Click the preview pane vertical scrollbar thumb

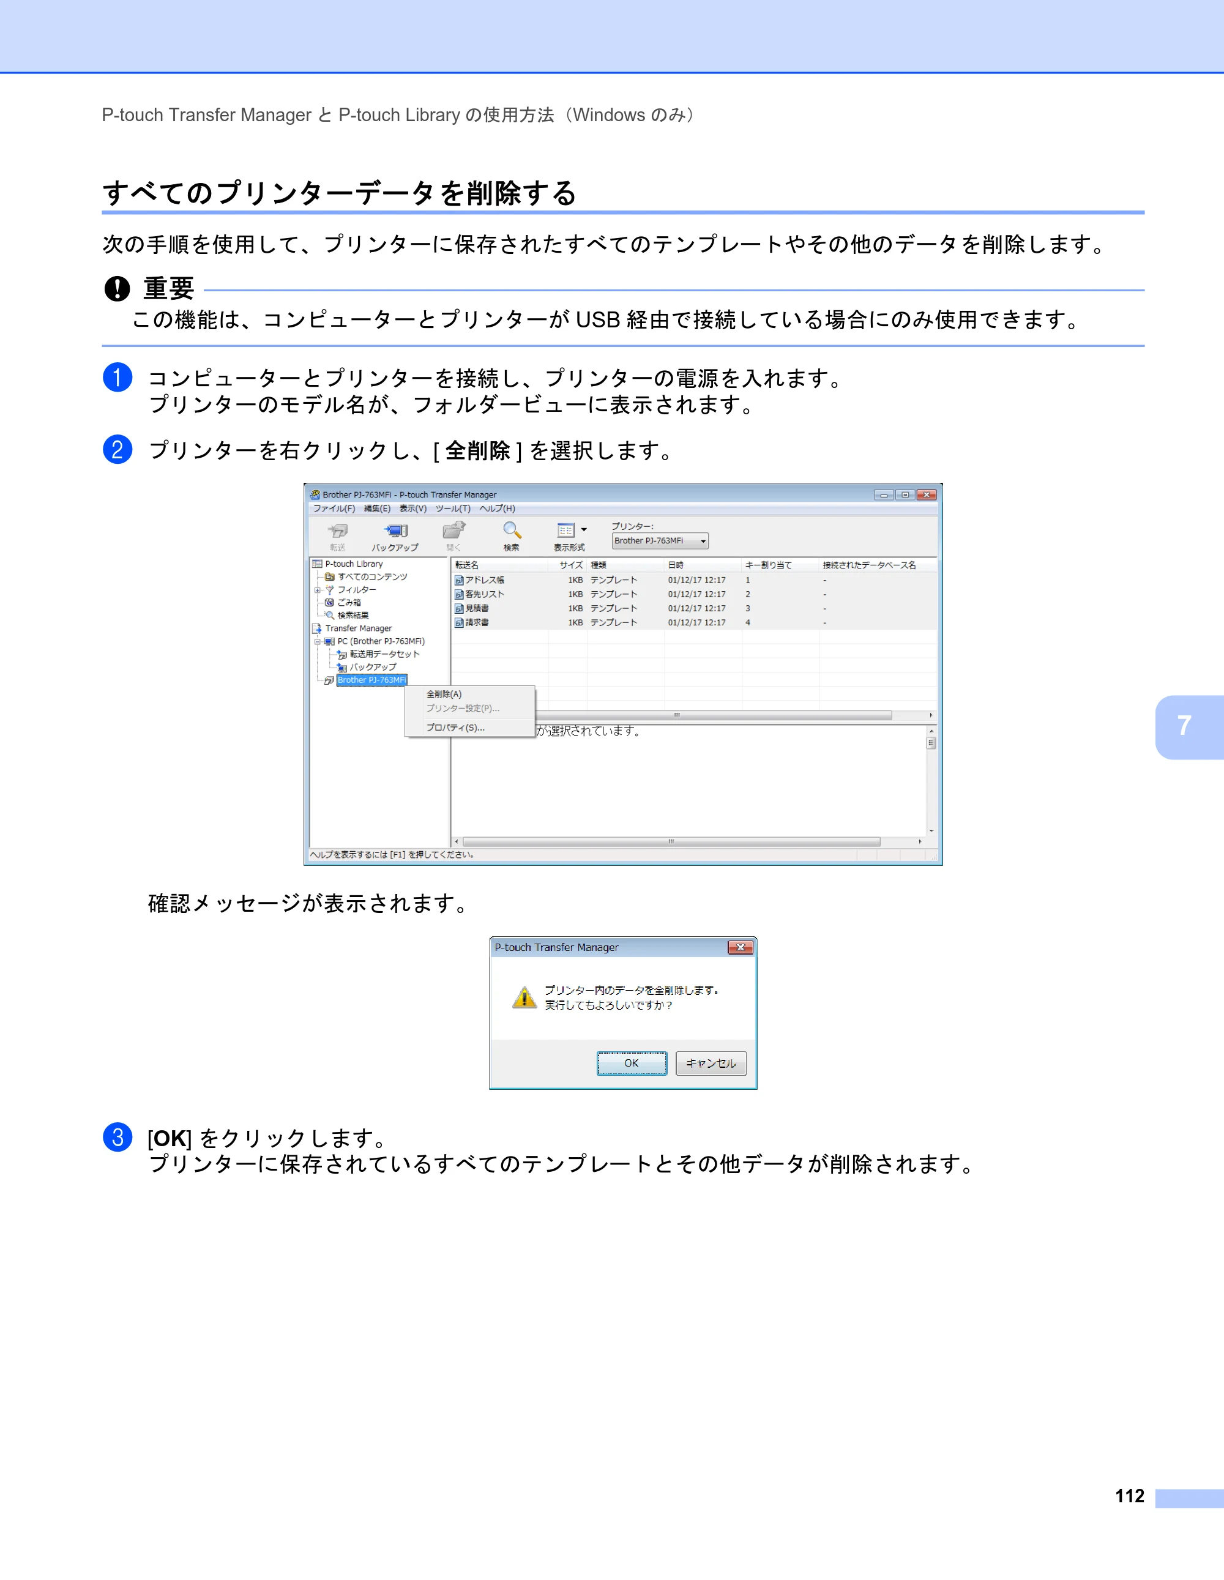pos(931,743)
